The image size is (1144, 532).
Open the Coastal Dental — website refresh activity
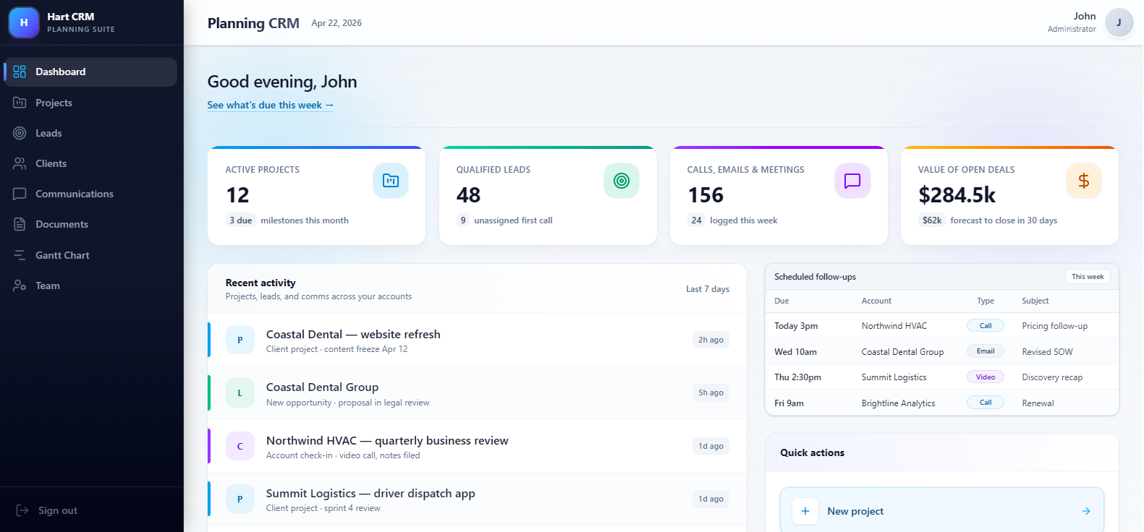click(x=478, y=340)
